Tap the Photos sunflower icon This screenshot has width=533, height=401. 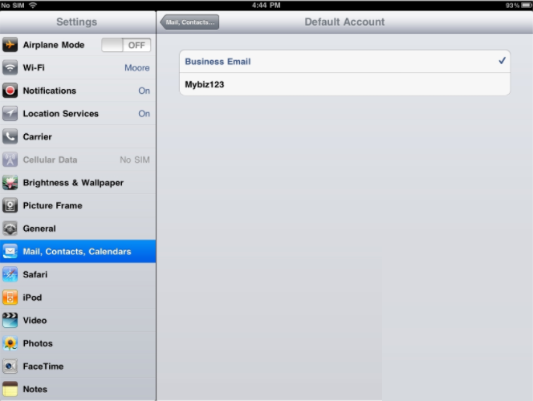tap(10, 343)
